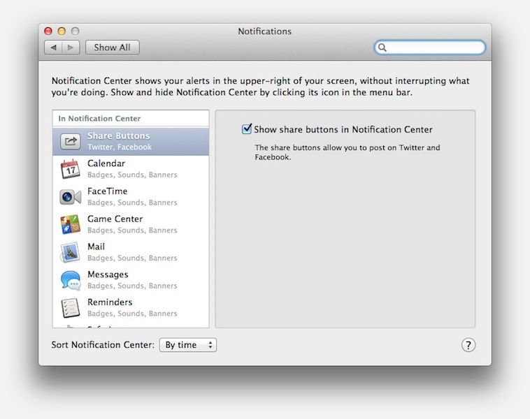This screenshot has height=419, width=530.
Task: Click the FaceTime camera icon
Action: pos(71,197)
